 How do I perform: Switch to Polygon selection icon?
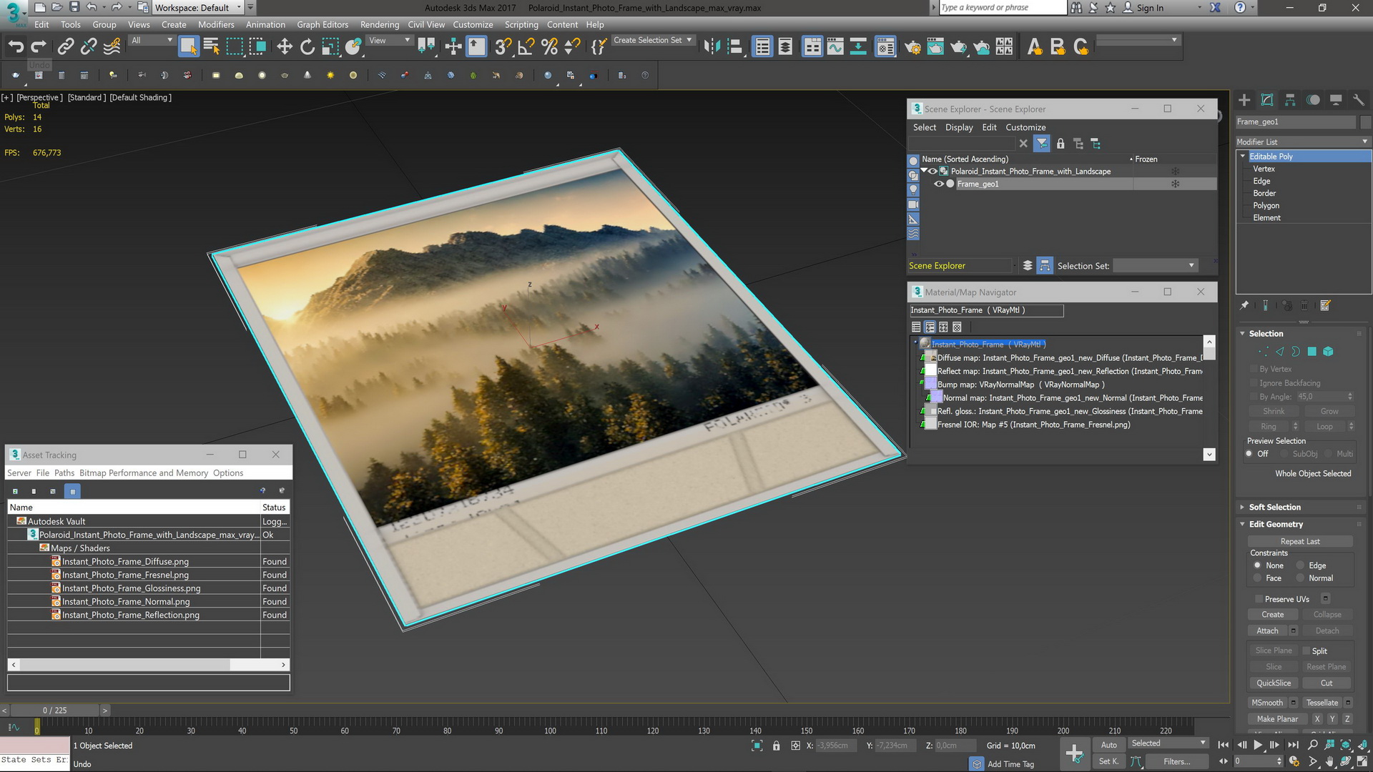coord(1312,352)
